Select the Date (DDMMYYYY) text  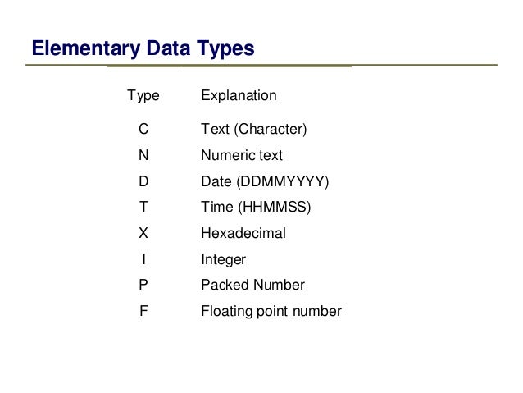pyautogui.click(x=265, y=181)
